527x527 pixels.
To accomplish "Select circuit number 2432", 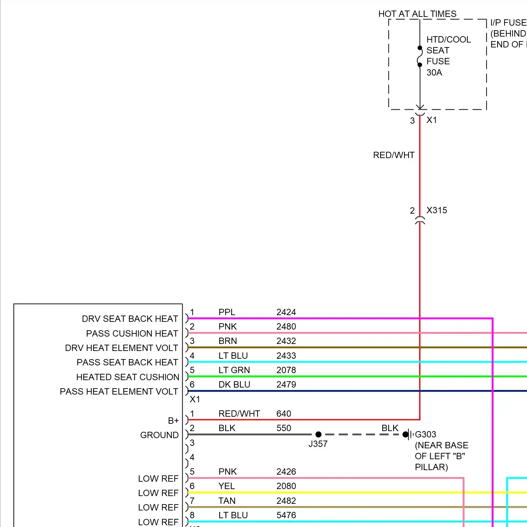I will click(286, 341).
